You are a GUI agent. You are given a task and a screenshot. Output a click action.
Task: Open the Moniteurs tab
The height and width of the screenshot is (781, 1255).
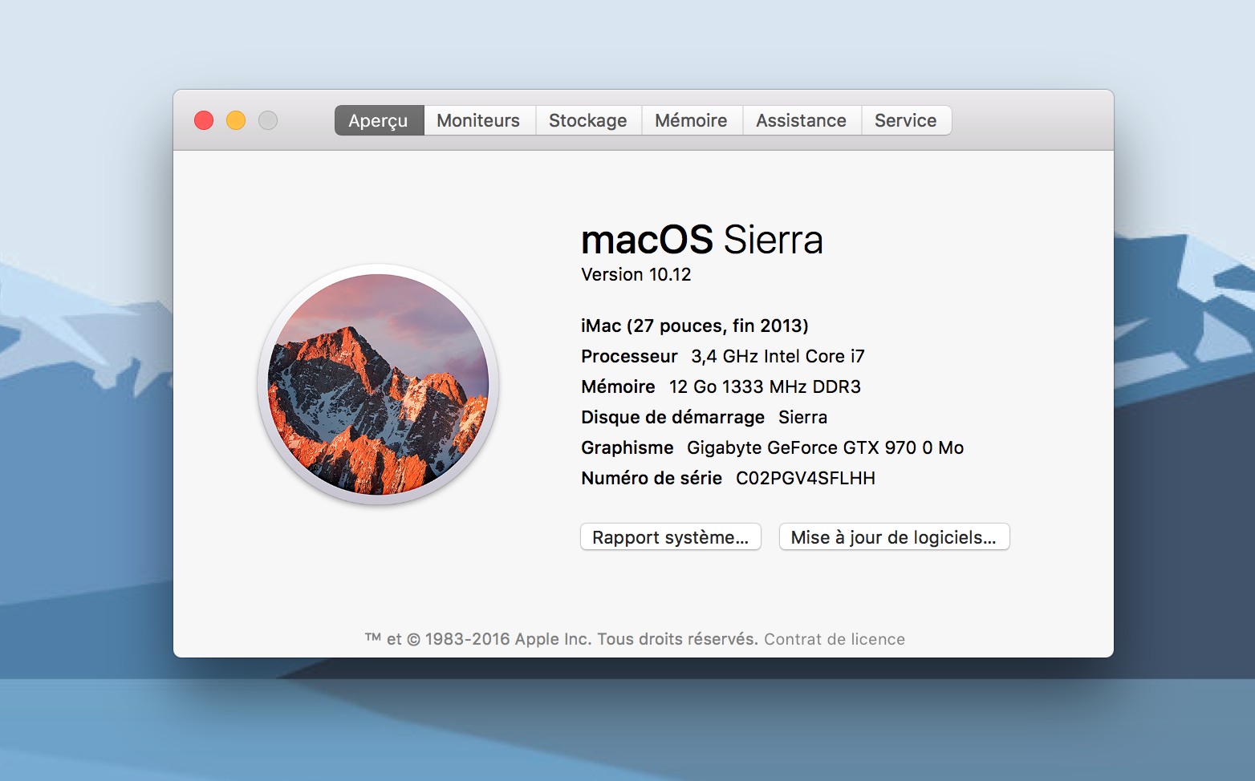[x=478, y=120]
